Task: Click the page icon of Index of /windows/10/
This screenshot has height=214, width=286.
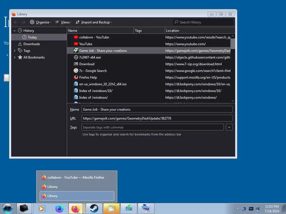Action: click(x=76, y=91)
